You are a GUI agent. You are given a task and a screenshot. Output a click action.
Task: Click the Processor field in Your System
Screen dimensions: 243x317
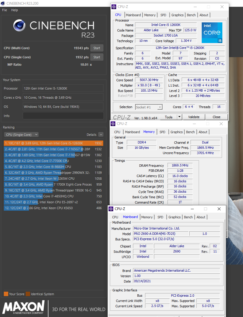pyautogui.click(x=63, y=88)
